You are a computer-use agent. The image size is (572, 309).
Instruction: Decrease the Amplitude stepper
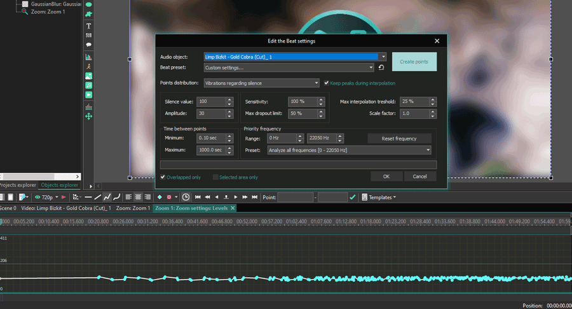[229, 116]
